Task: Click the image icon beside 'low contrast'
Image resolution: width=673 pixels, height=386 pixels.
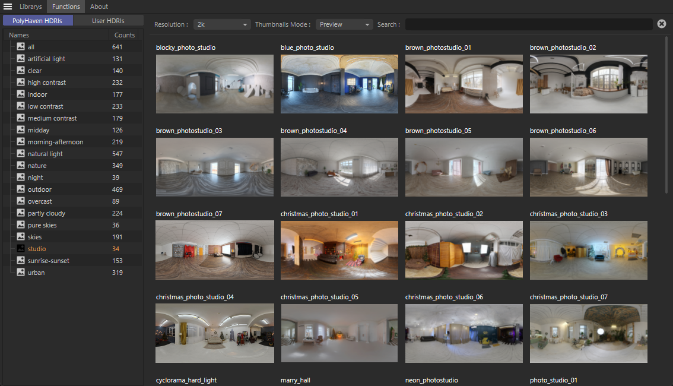Action: tap(21, 106)
